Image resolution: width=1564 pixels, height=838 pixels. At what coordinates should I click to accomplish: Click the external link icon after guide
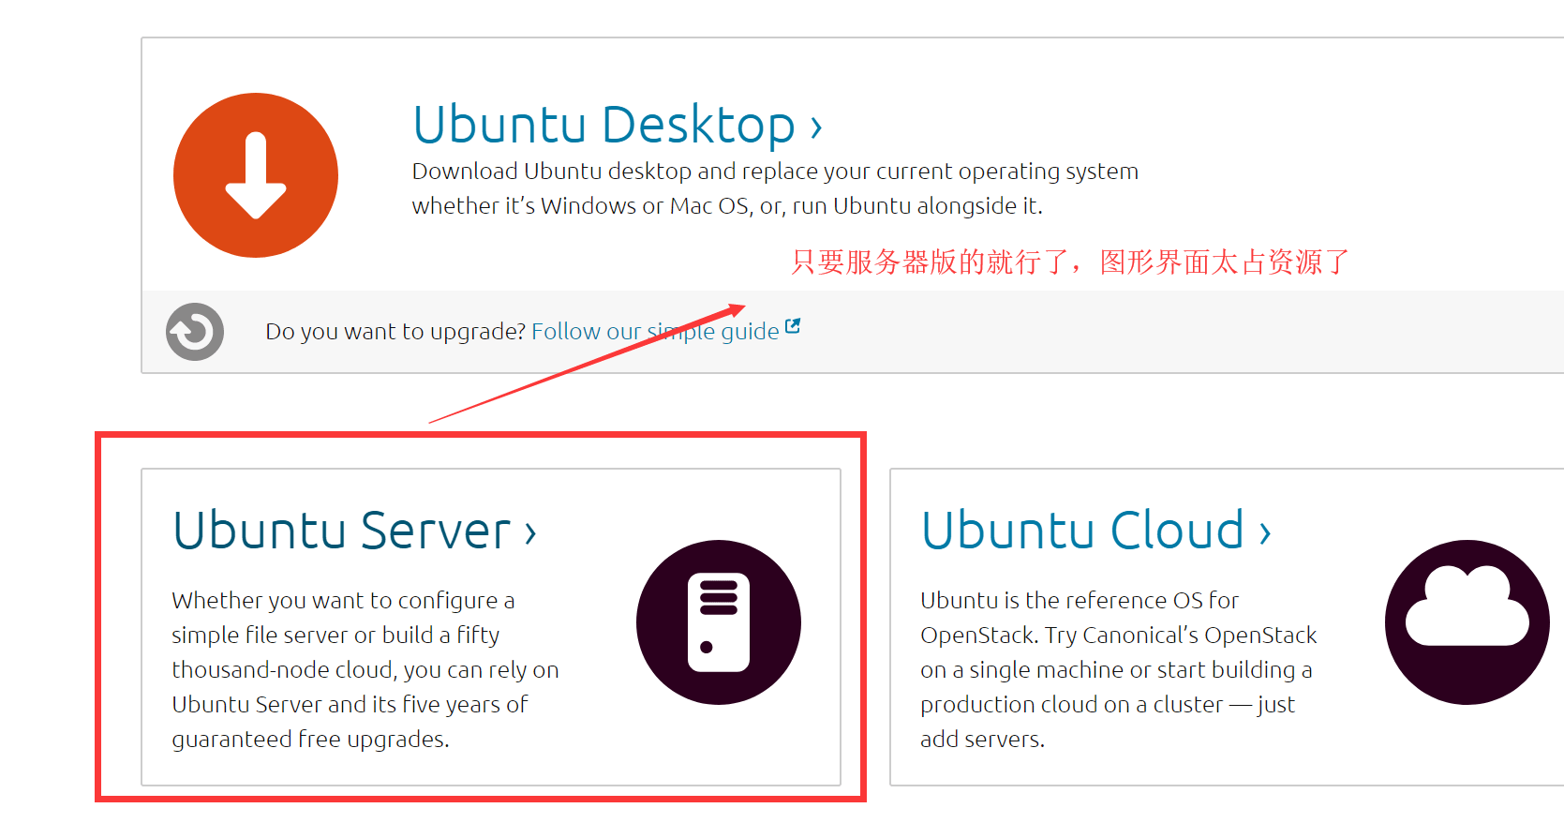pyautogui.click(x=793, y=326)
